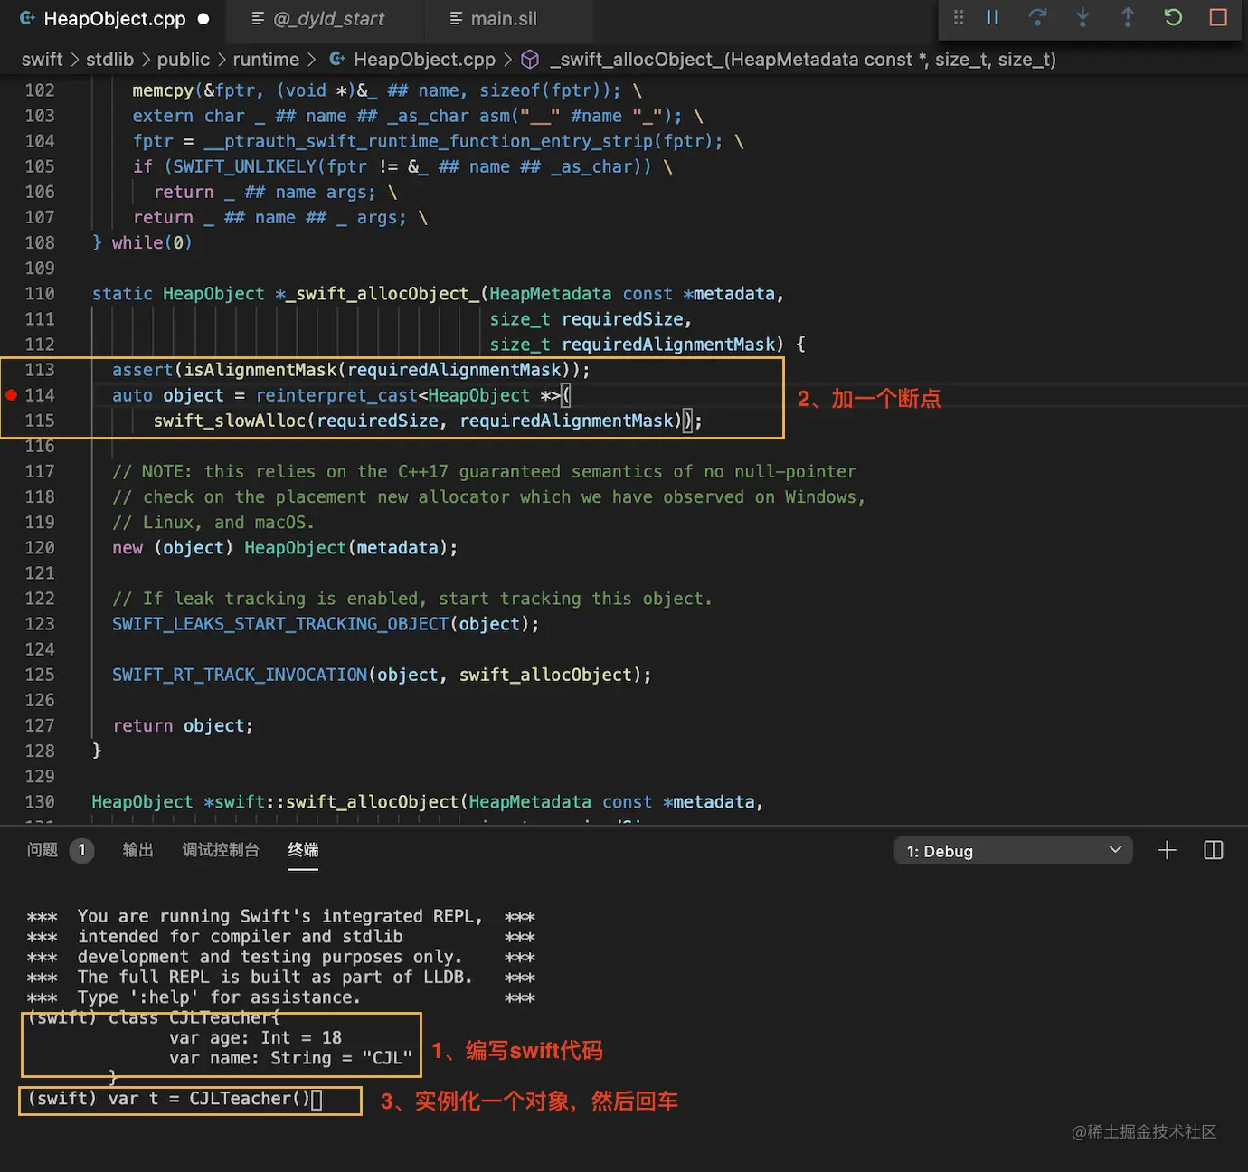Click line number 110 in gutter
This screenshot has width=1248, height=1172.
40,294
